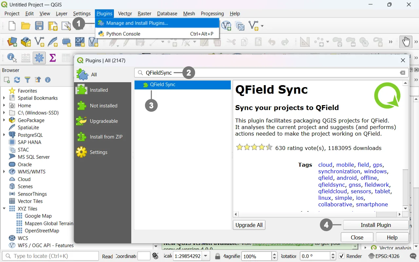Toggle the scale lock padlock icon
The image size is (419, 262).
click(217, 256)
